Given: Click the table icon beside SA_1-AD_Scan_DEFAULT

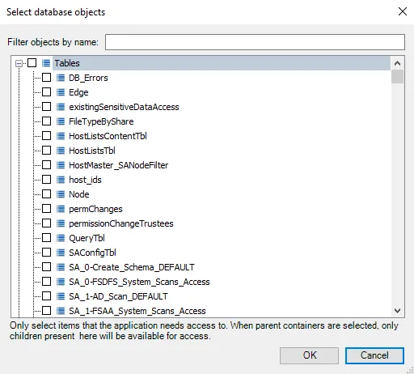Looking at the screenshot, I should 61,296.
